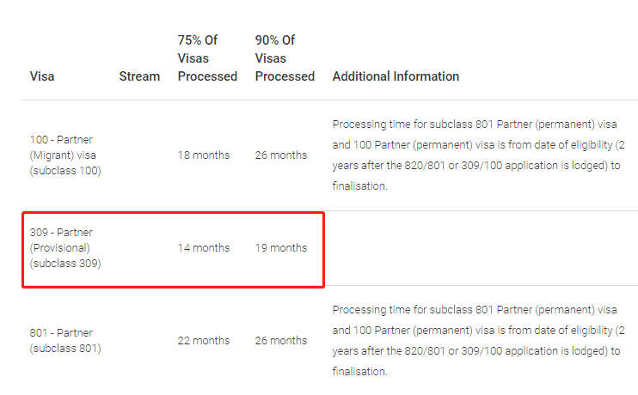Click the 100 - Partner (Migrant) visa cell
Viewport: 638px width, 395px height.
(x=65, y=155)
